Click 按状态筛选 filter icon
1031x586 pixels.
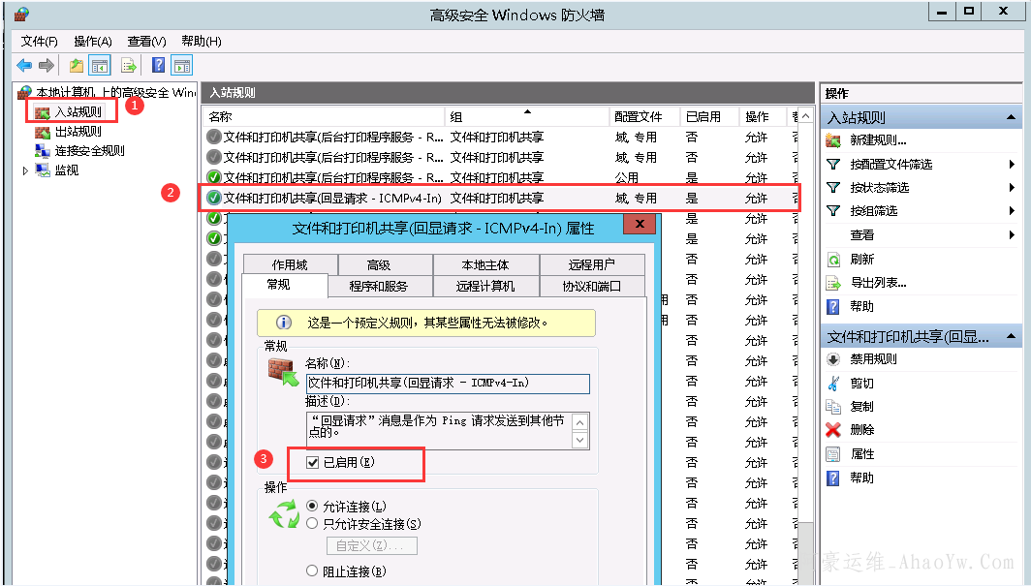point(833,188)
